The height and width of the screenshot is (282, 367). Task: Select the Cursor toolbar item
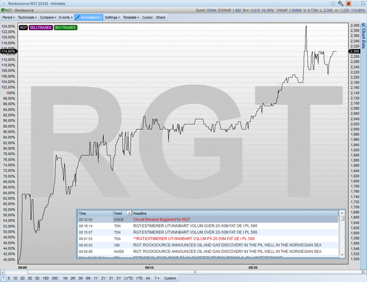click(x=147, y=17)
